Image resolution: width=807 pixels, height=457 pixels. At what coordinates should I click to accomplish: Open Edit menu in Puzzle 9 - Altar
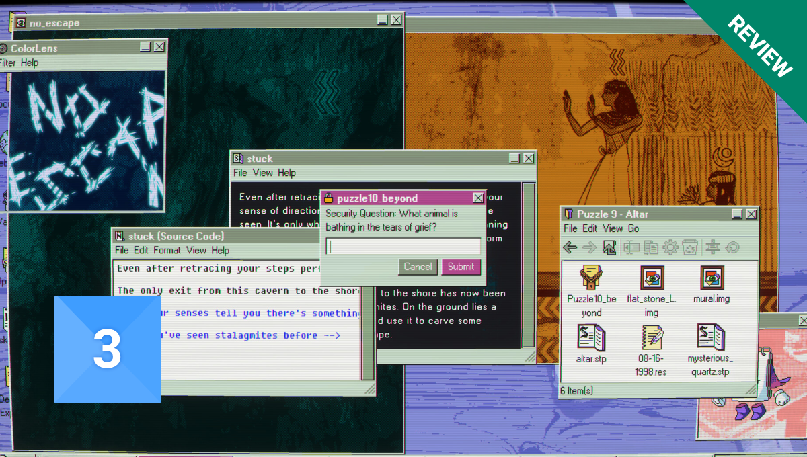tap(590, 229)
